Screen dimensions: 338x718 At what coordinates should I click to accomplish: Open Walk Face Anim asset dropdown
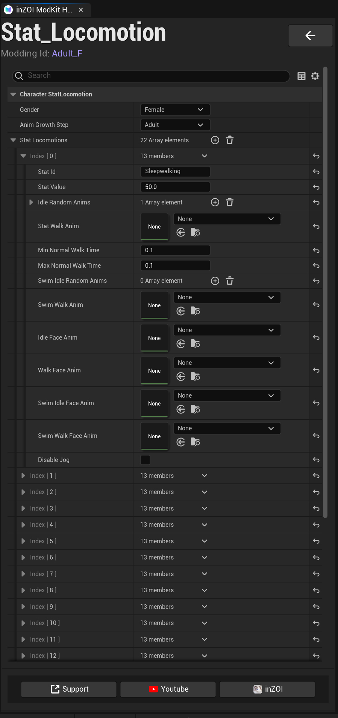(x=227, y=363)
